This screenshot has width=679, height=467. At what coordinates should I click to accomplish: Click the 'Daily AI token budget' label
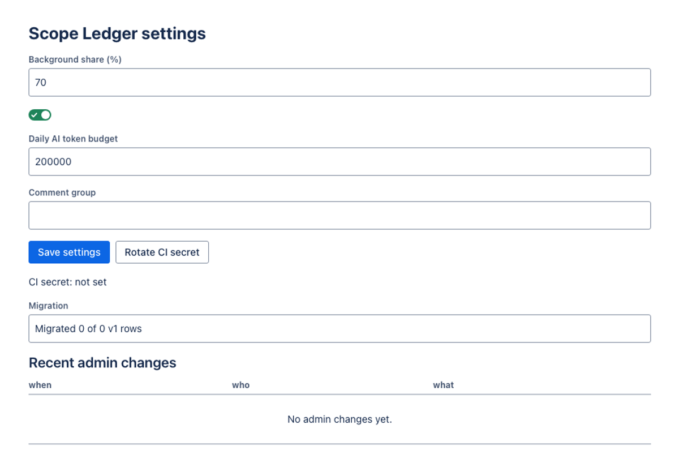tap(73, 139)
